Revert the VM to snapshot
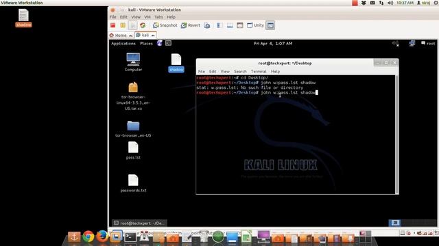The width and height of the screenshot is (439, 246). pyautogui.click(x=191, y=25)
